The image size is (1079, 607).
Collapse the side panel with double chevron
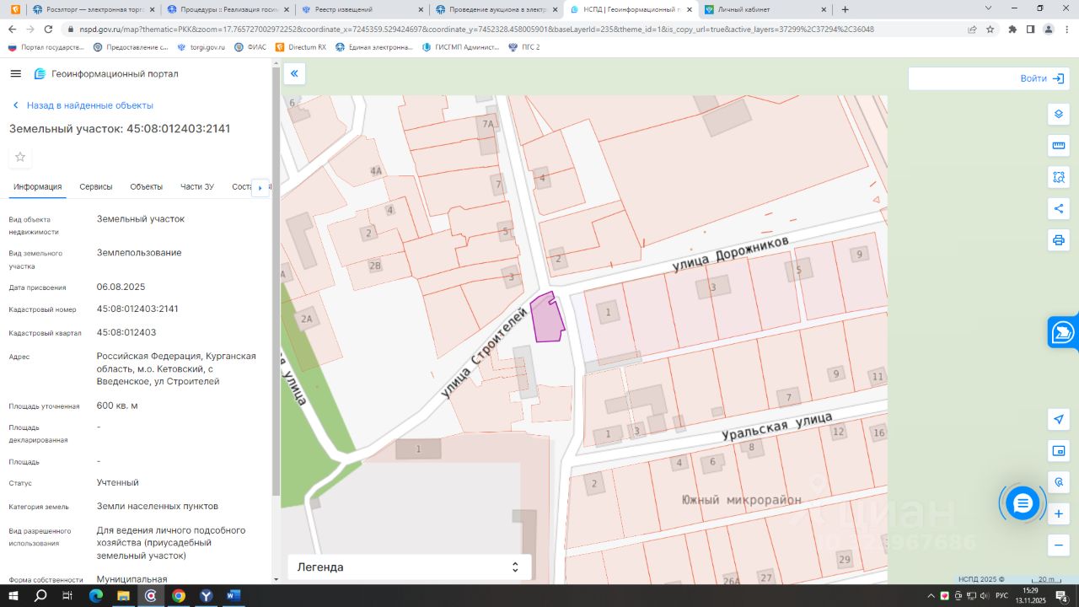click(x=294, y=73)
